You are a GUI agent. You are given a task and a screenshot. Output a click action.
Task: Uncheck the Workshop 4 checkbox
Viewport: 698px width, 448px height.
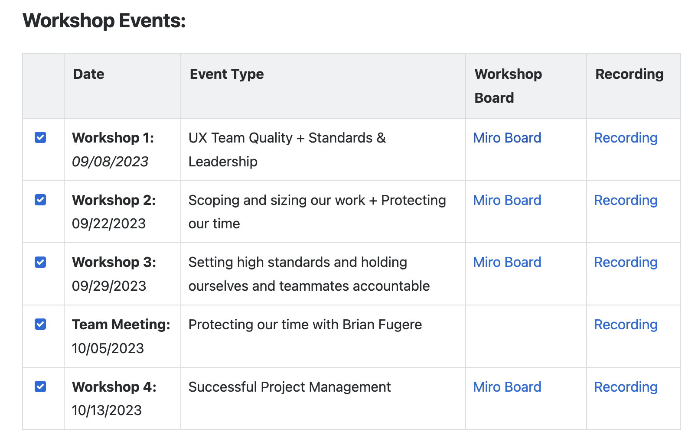pos(40,386)
